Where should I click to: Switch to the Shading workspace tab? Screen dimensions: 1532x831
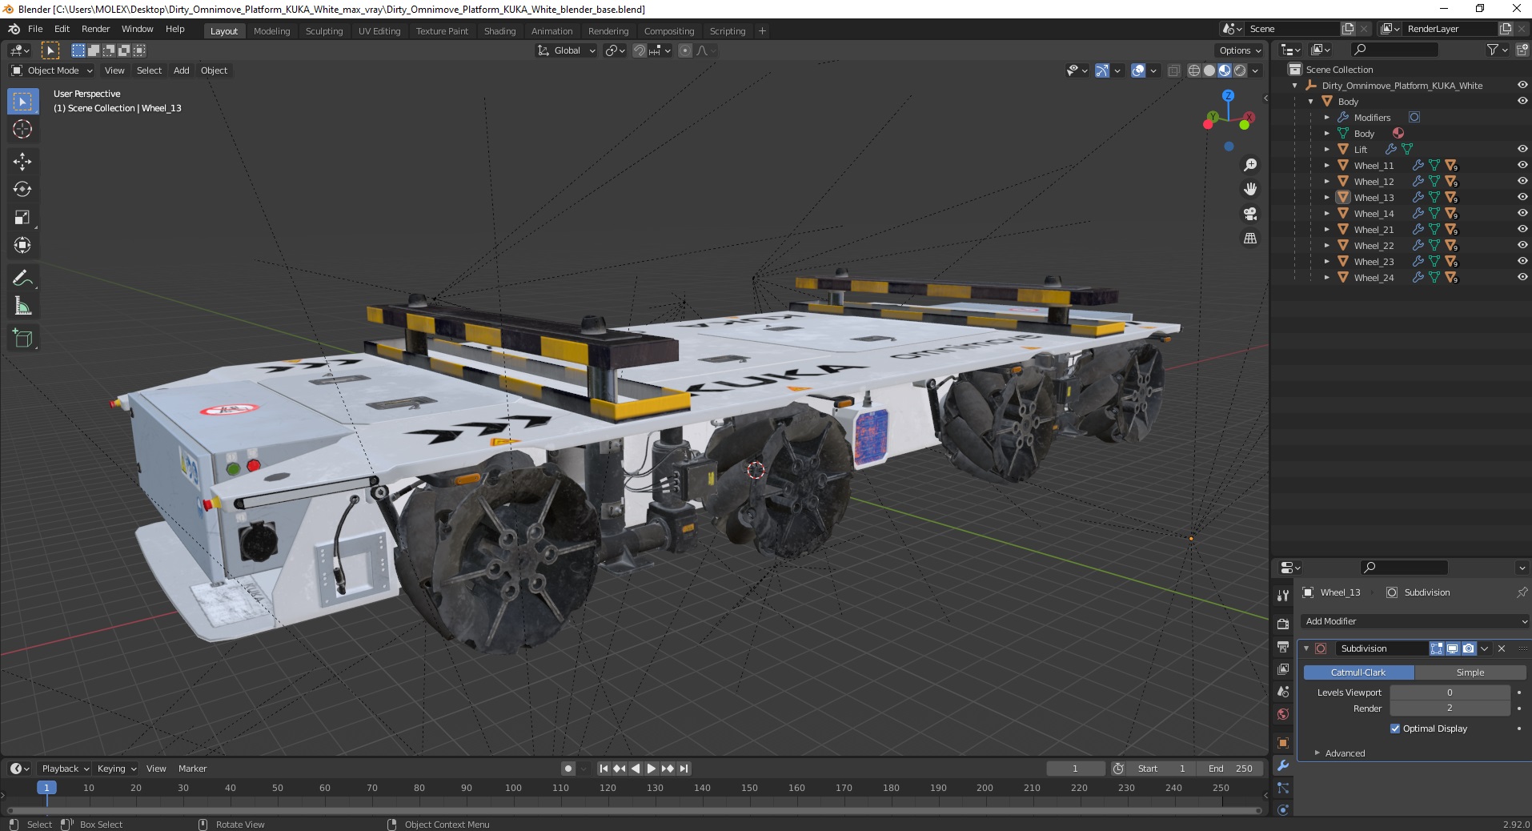(499, 31)
